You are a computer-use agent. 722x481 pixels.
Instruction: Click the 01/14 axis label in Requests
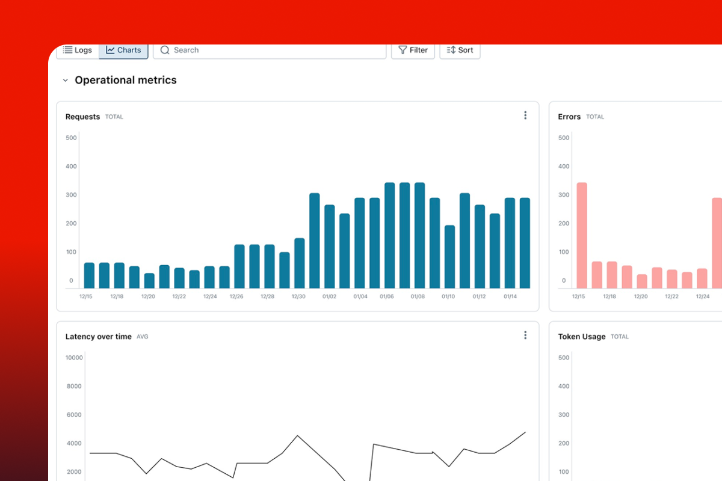coord(510,296)
